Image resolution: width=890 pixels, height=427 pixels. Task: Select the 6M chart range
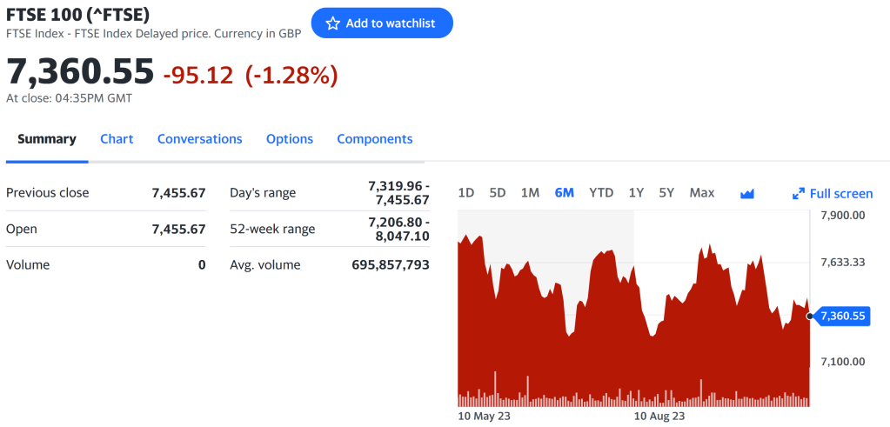564,193
